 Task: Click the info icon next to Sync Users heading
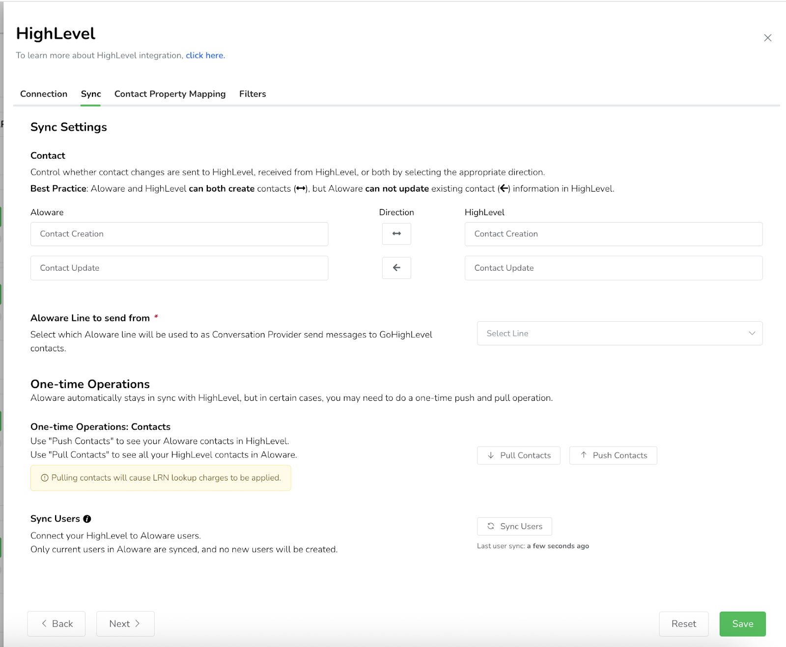point(87,519)
